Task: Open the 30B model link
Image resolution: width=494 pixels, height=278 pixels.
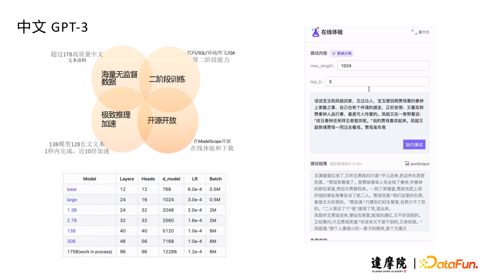Action: [x=71, y=241]
